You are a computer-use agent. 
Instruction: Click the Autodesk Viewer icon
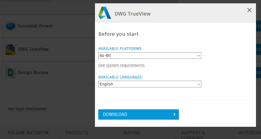point(11,26)
